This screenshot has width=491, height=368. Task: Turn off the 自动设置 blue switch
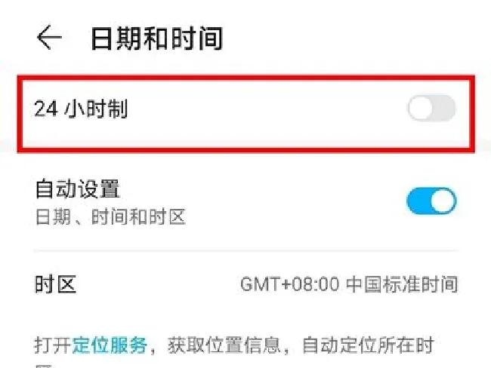(x=431, y=201)
